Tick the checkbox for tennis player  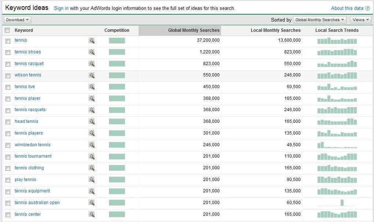tap(8, 99)
